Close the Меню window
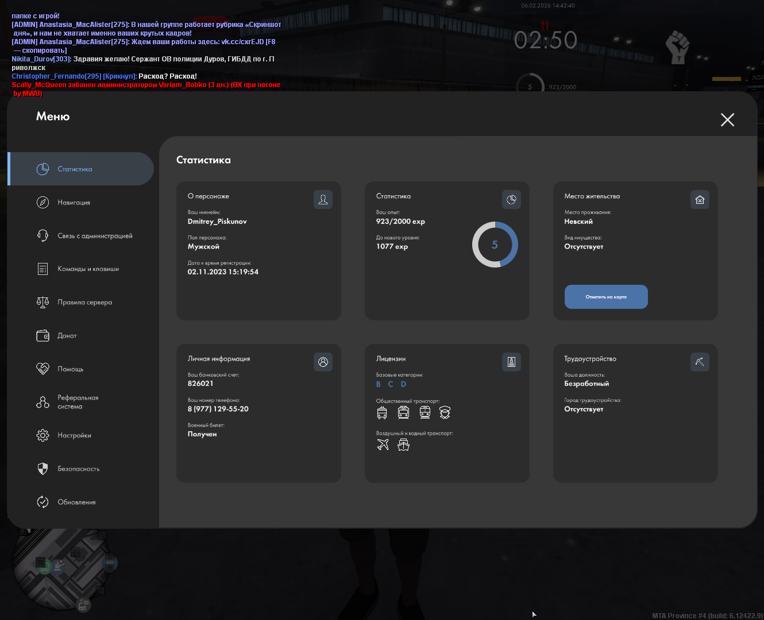Image resolution: width=764 pixels, height=620 pixels. [x=727, y=119]
